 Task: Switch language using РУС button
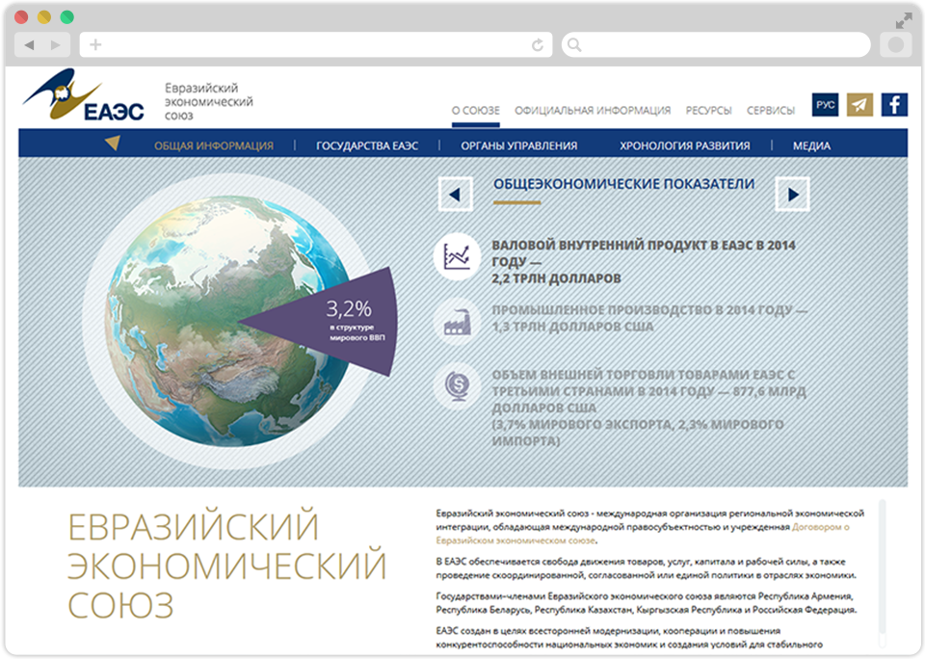tap(826, 104)
